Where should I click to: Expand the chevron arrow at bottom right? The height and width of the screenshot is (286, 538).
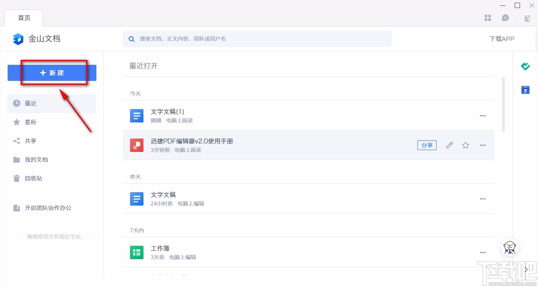[x=525, y=269]
